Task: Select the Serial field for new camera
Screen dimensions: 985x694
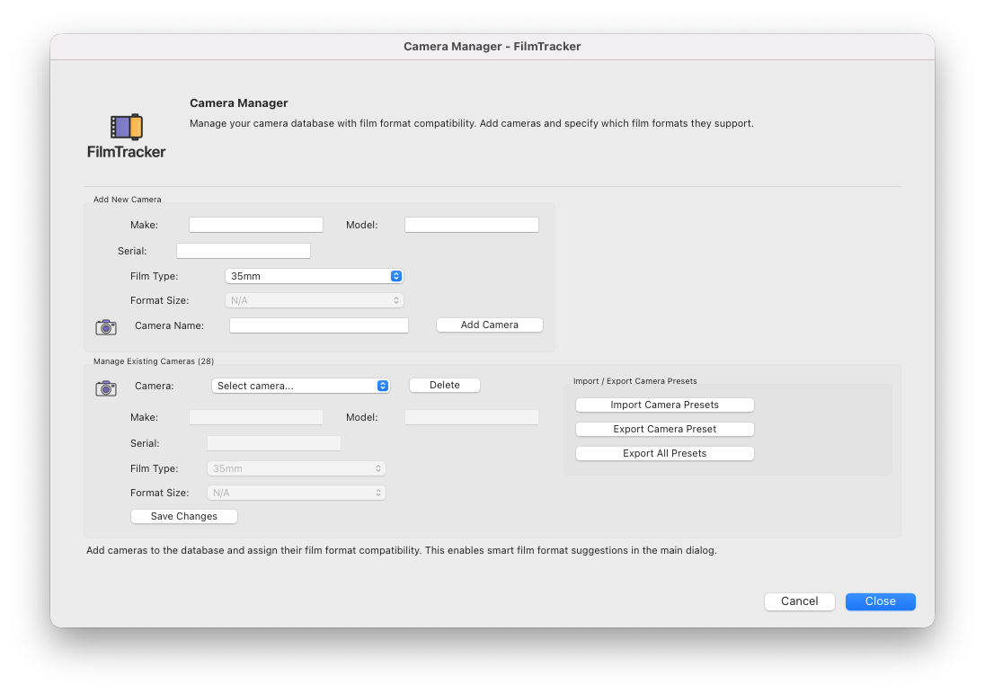Action: tap(244, 251)
